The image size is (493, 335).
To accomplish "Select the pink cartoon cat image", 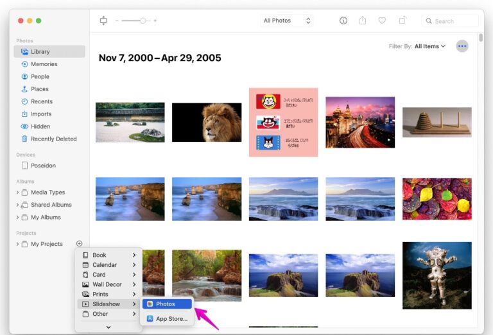I will coord(284,122).
